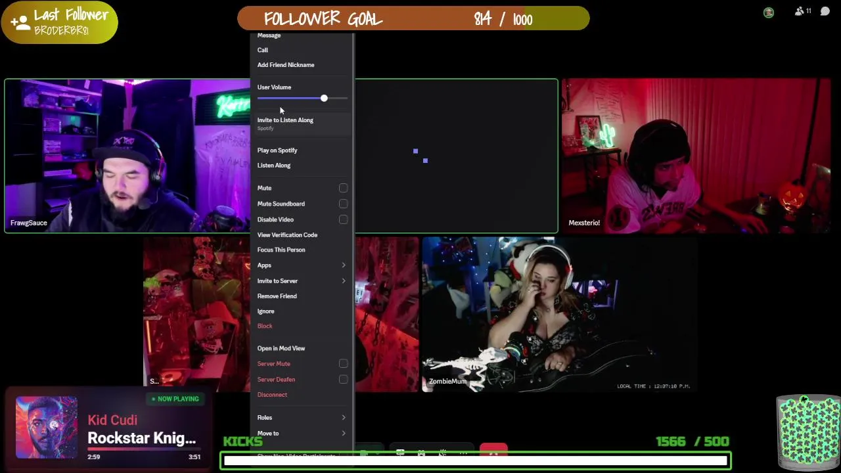Click the LOCAL TIME overlay text

click(653, 386)
